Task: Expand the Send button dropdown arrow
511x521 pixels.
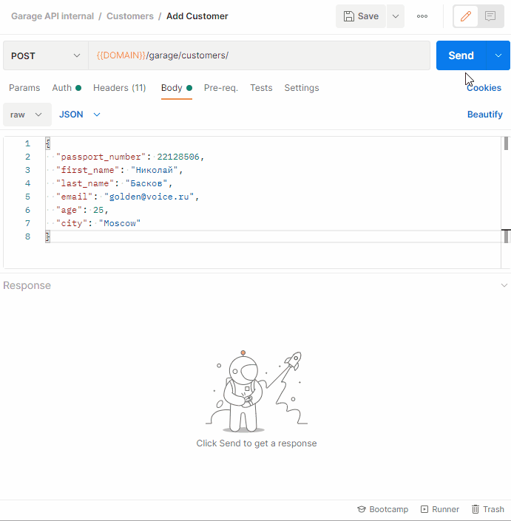Action: (498, 55)
